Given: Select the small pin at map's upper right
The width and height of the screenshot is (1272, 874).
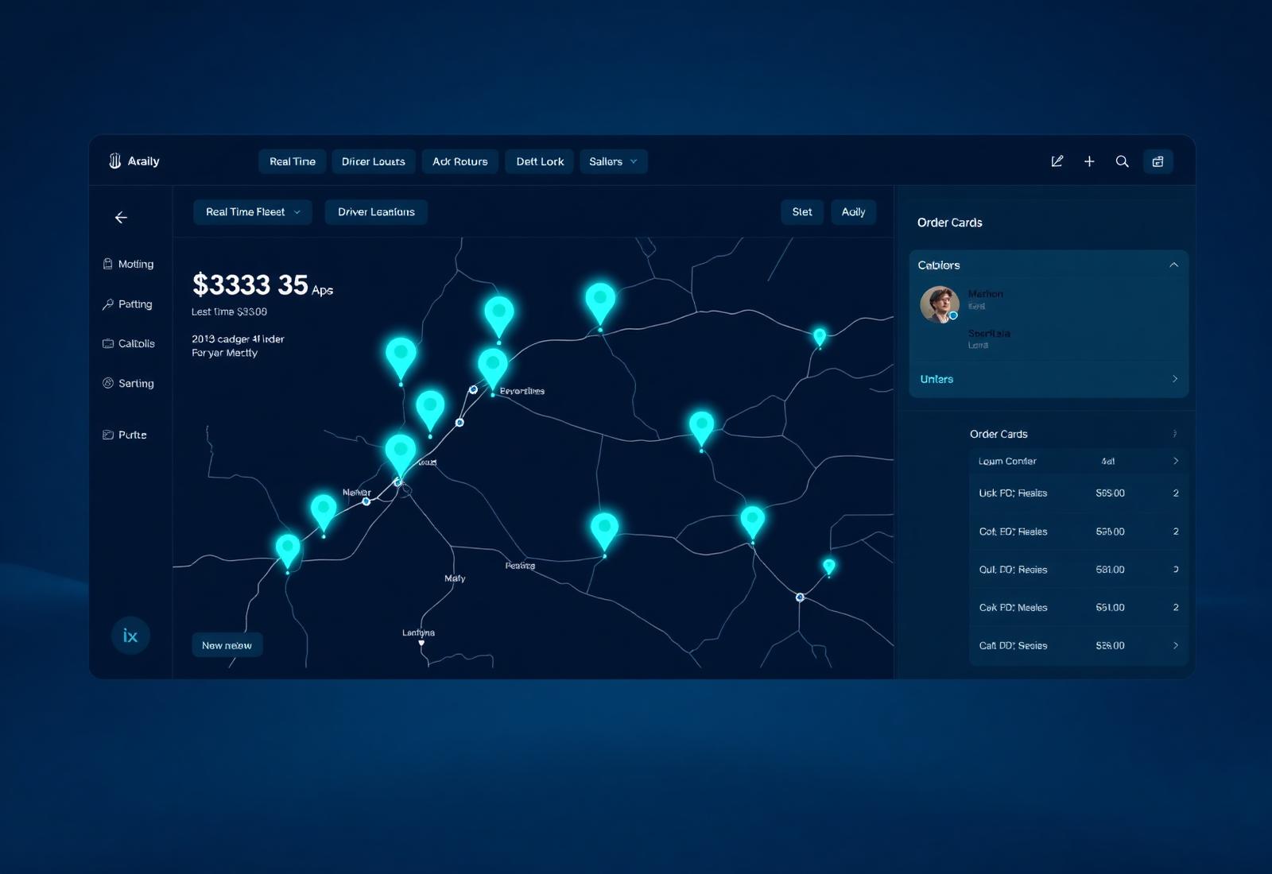Looking at the screenshot, I should [820, 337].
